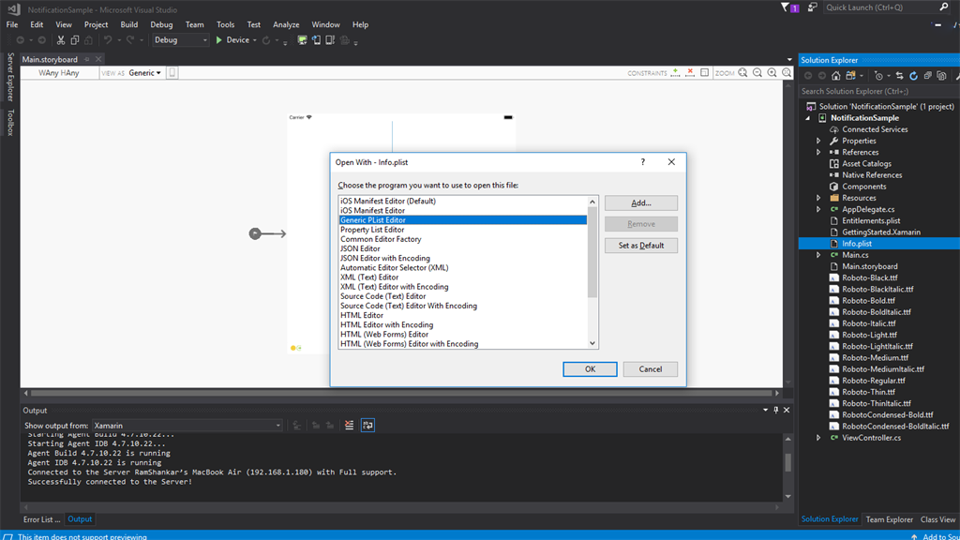Start debugging with the green Play arrow
Viewport: 960px width, 540px height.
click(x=218, y=40)
